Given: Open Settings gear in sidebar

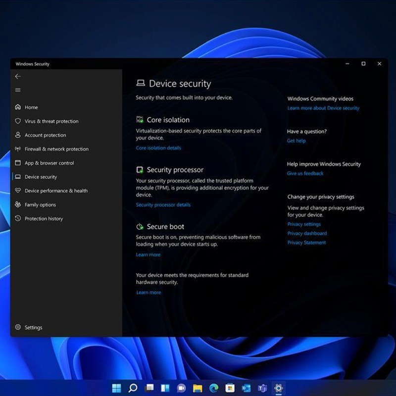Looking at the screenshot, I should point(18,327).
